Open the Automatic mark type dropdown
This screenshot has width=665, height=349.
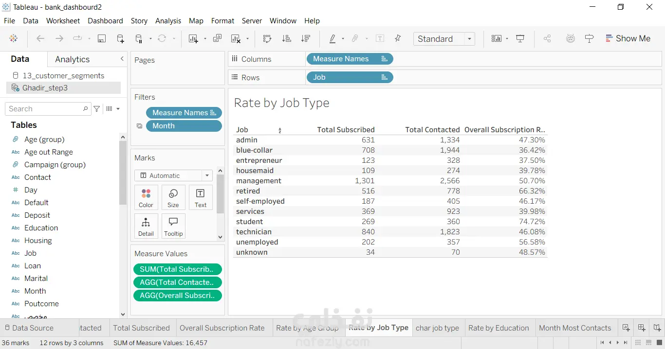[174, 175]
